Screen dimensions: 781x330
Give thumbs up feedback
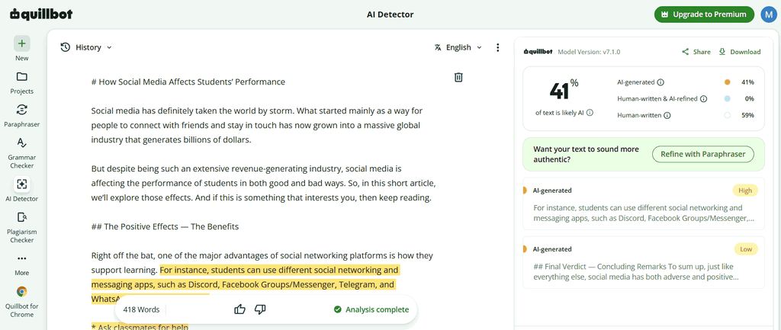click(240, 309)
